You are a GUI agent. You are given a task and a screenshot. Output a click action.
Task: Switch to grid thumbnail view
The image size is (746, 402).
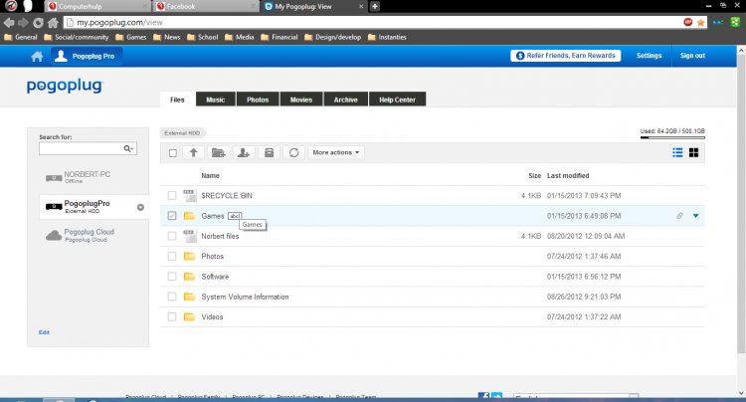pos(693,152)
